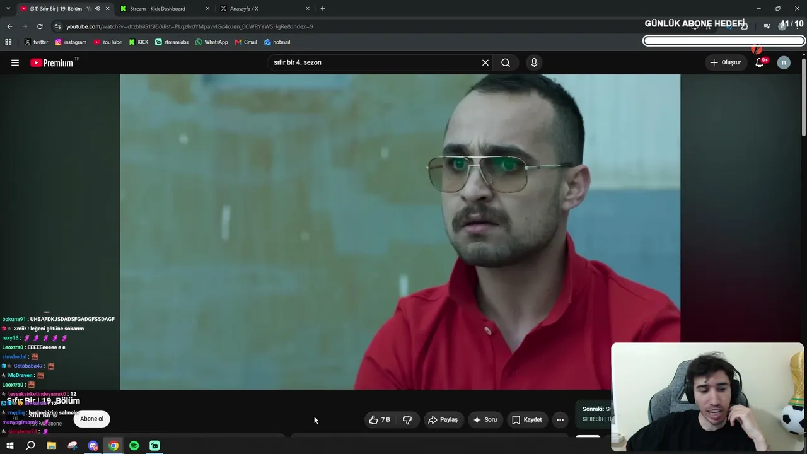Open YouTube bookmark
The image size is (807, 454).
tap(108, 42)
